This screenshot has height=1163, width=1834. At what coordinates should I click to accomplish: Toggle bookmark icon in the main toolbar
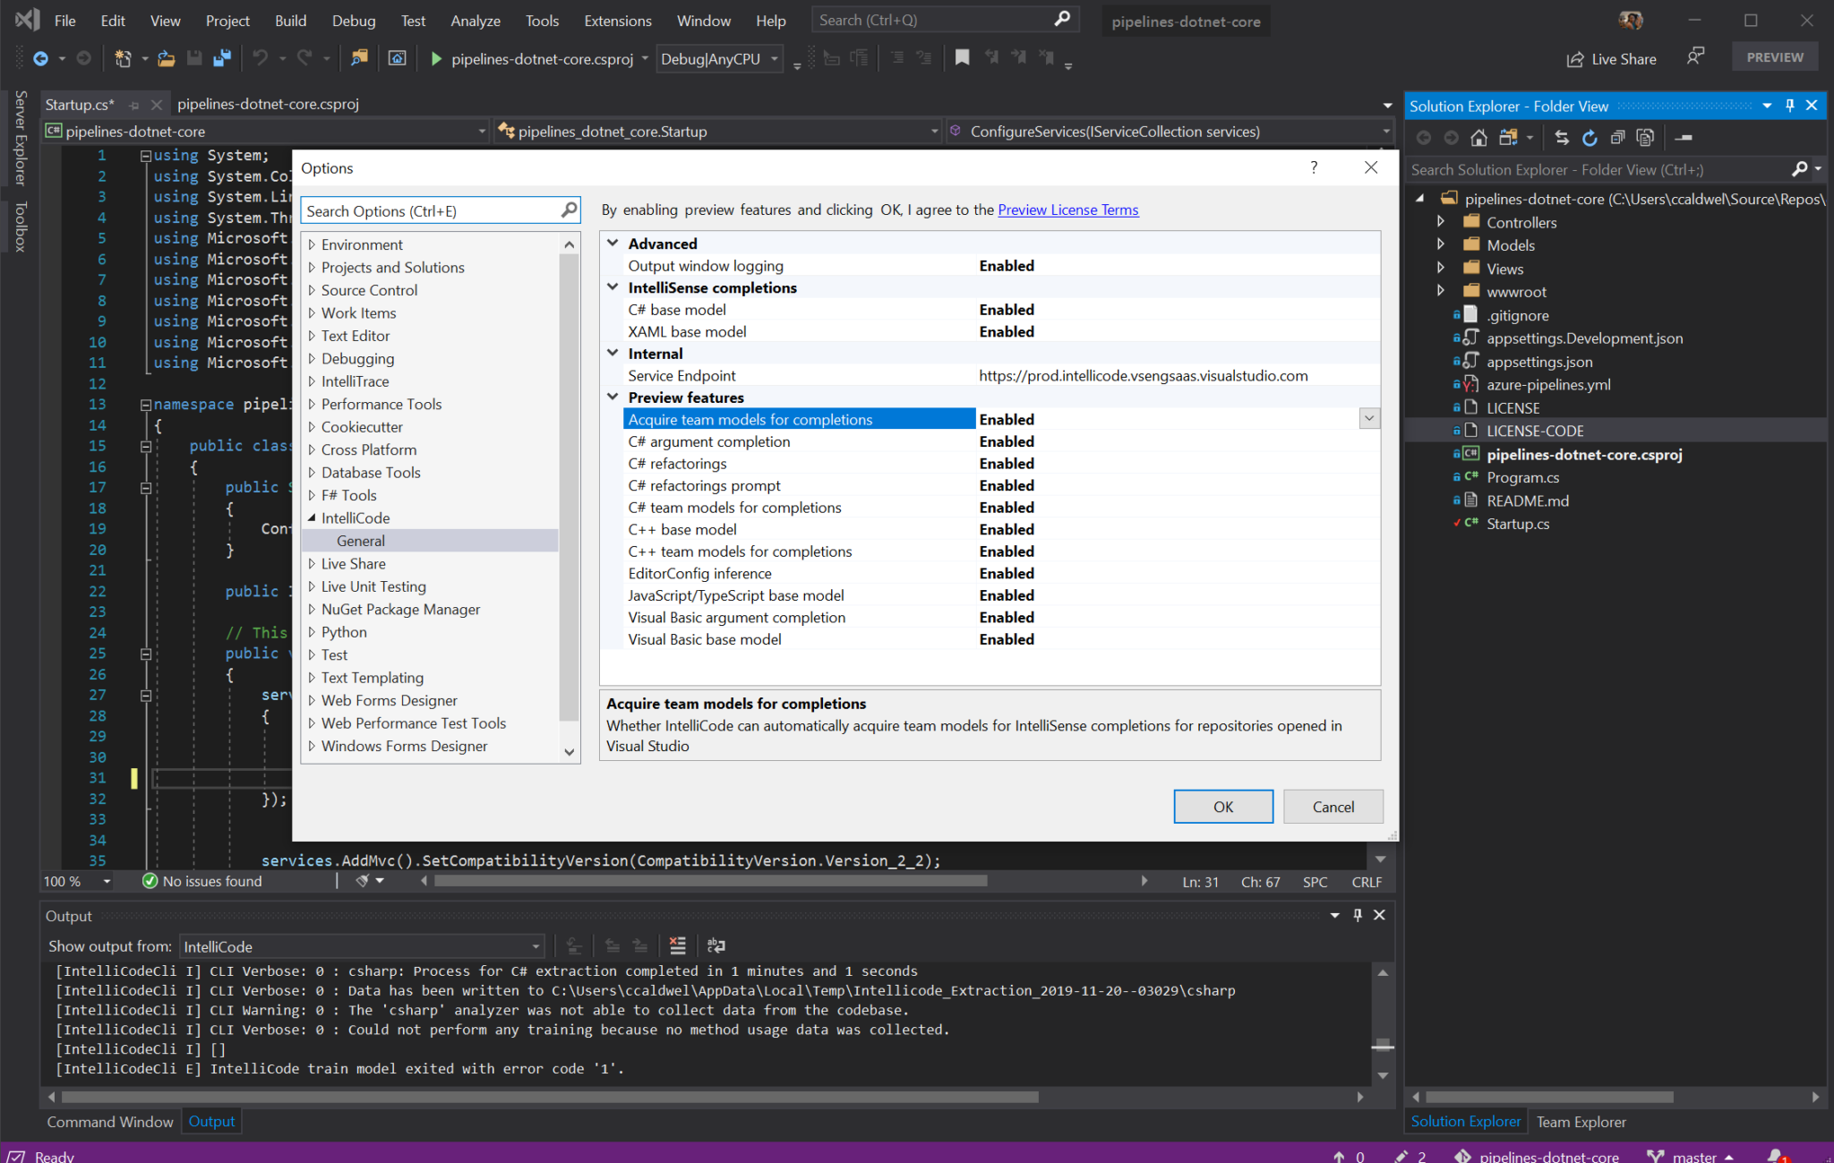[962, 59]
